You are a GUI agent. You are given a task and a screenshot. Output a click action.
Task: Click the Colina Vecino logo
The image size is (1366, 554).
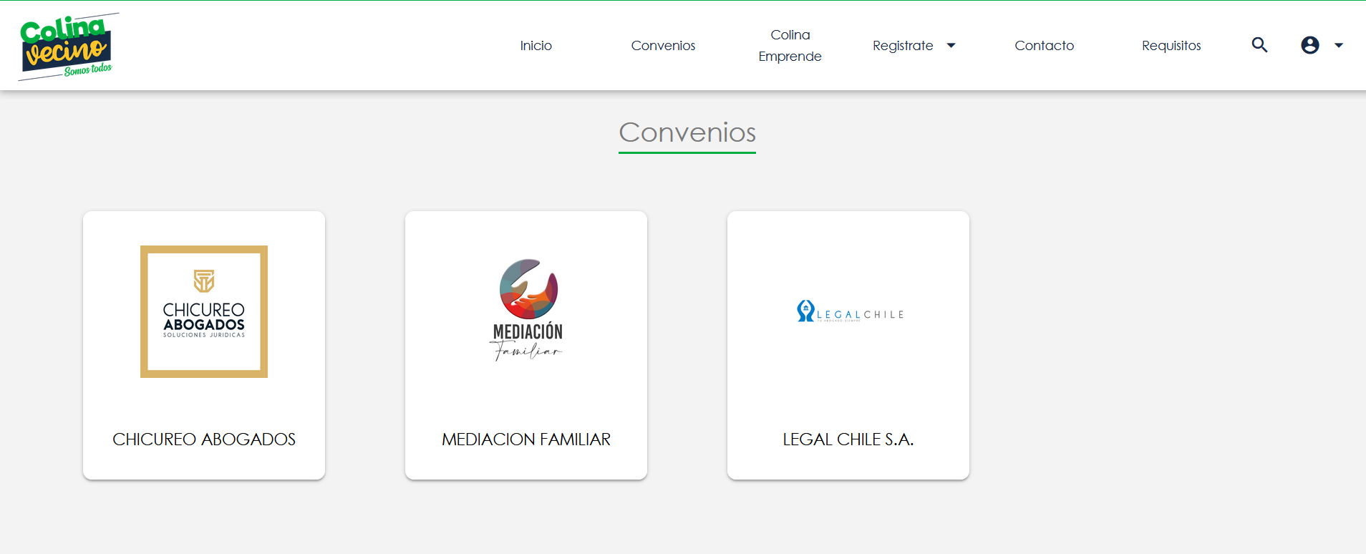[69, 47]
